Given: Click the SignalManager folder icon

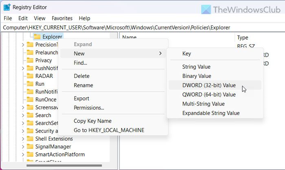Looking at the screenshot, I should tap(30, 146).
